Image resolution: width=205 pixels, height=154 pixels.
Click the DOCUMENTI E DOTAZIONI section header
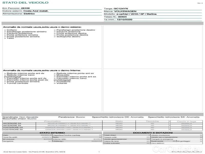tap(153, 133)
